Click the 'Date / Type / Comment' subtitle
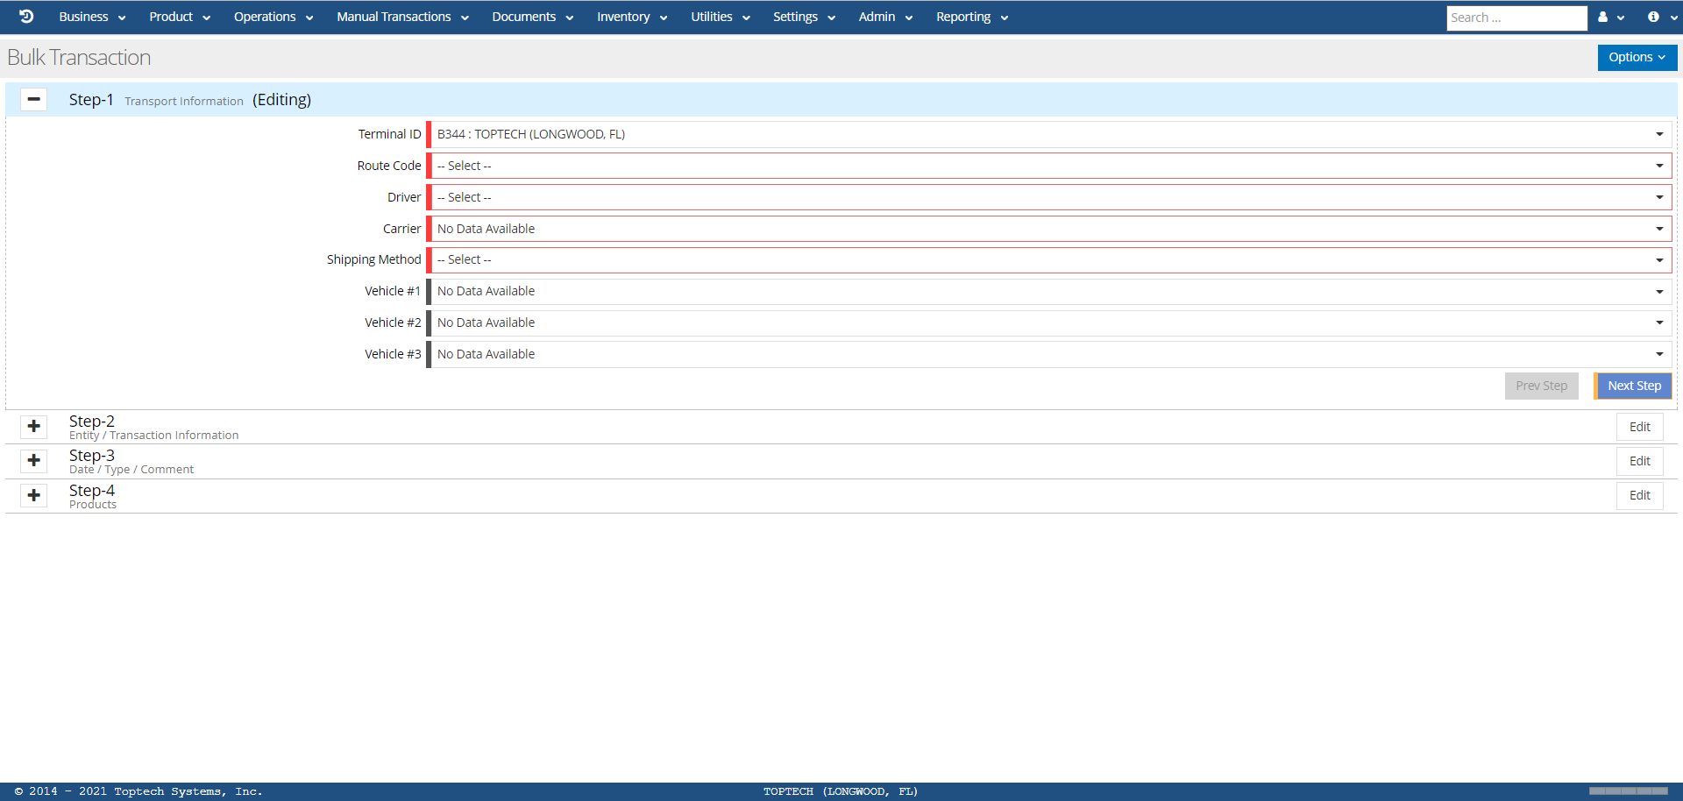 (131, 470)
